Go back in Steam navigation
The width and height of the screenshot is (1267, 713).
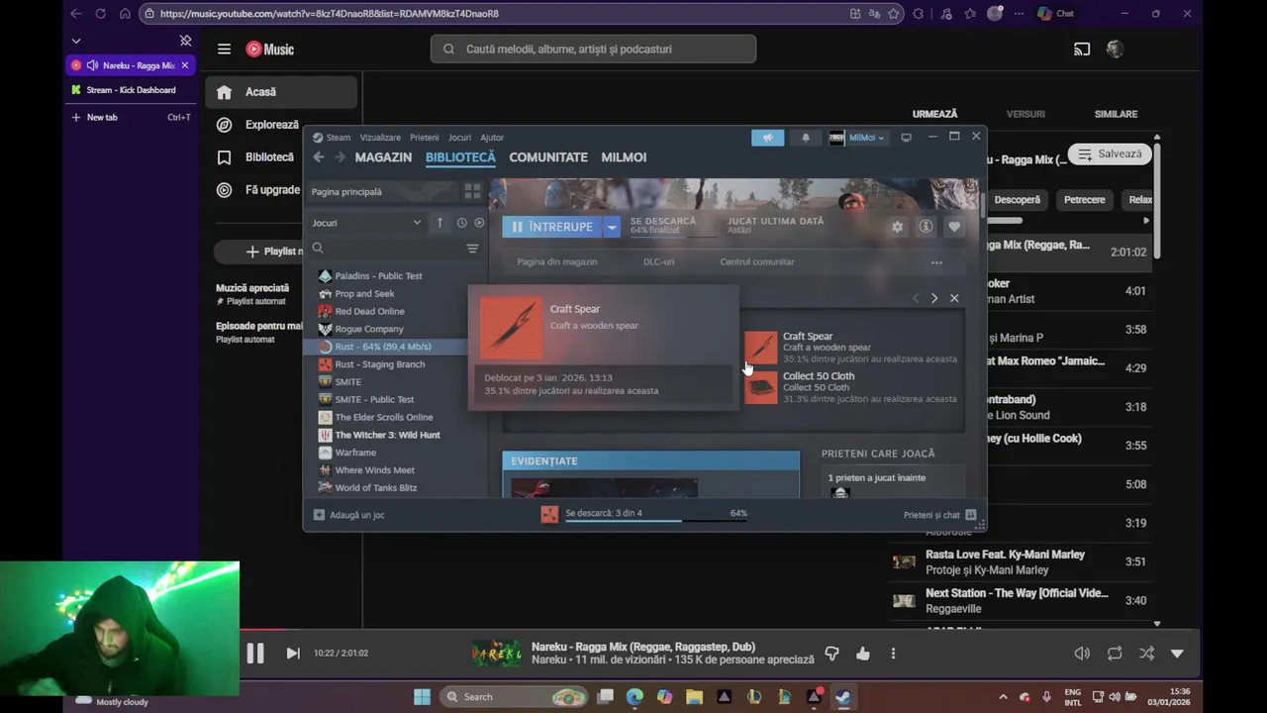(x=319, y=157)
